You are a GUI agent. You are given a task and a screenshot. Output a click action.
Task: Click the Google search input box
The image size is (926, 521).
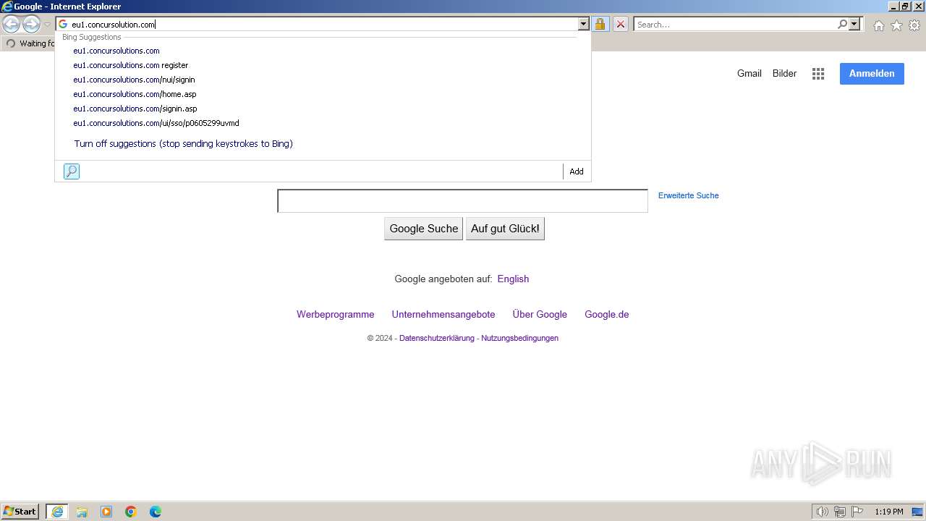462,201
